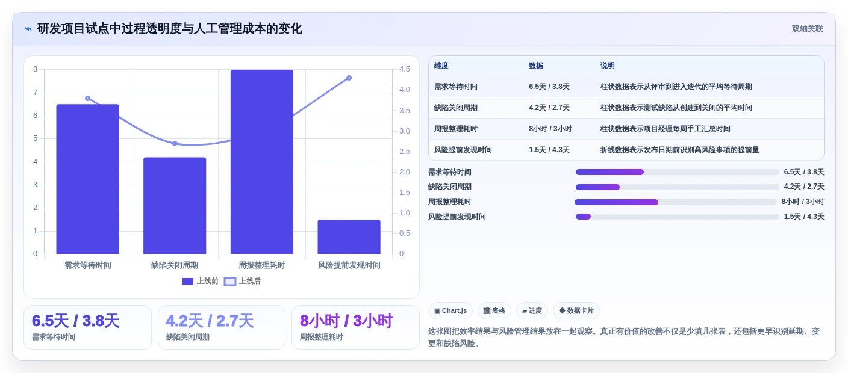Click the line point above 需求等待时间
Viewport: 848px width, 373px height.
(87, 98)
